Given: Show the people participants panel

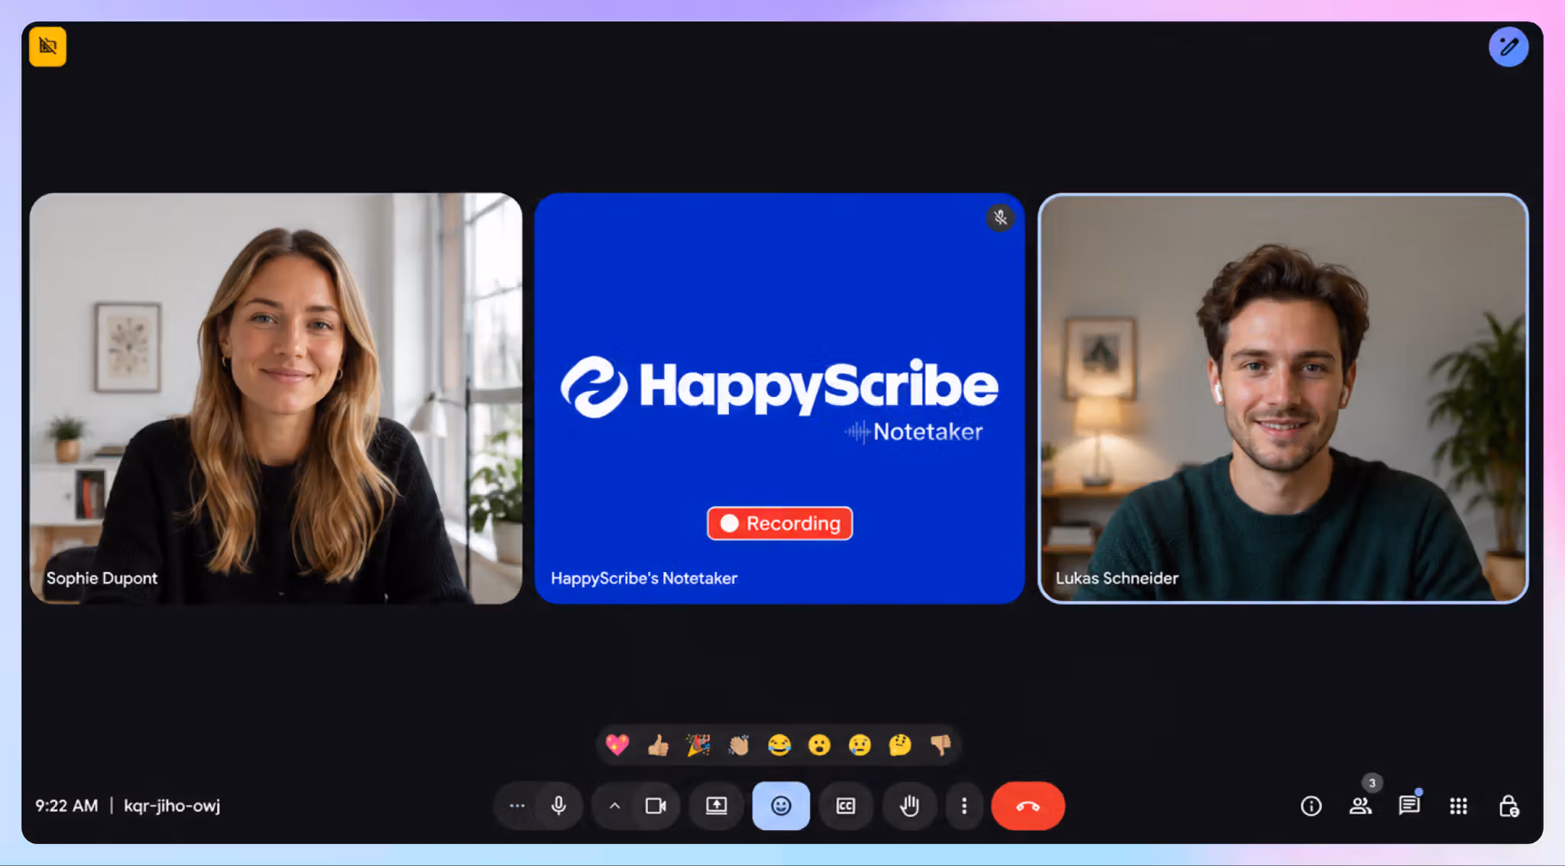Looking at the screenshot, I should pos(1360,806).
